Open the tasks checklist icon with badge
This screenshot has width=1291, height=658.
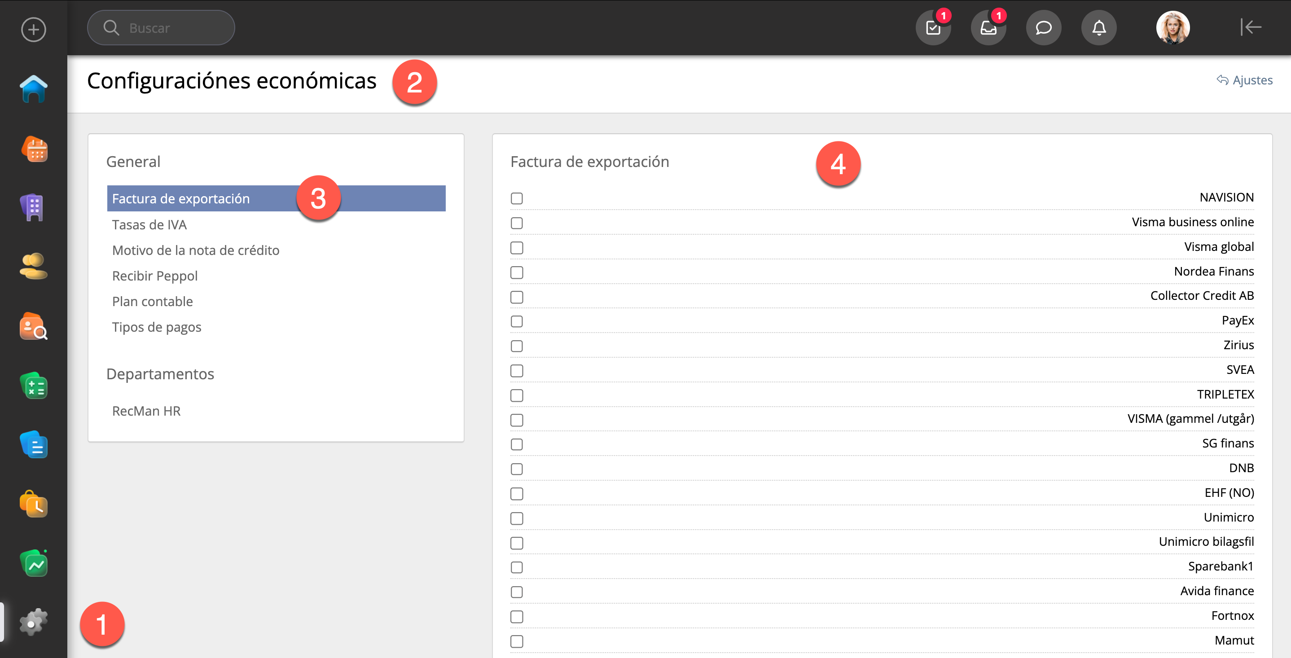pyautogui.click(x=933, y=27)
